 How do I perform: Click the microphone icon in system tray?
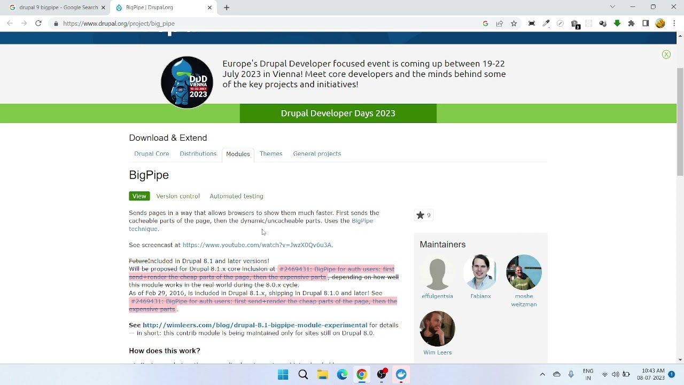571,374
